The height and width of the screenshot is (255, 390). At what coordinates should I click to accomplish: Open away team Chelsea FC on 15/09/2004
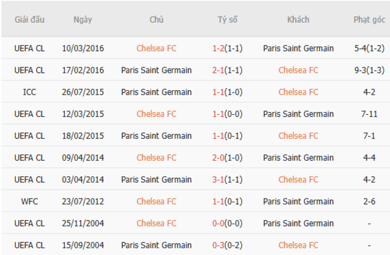point(298,245)
